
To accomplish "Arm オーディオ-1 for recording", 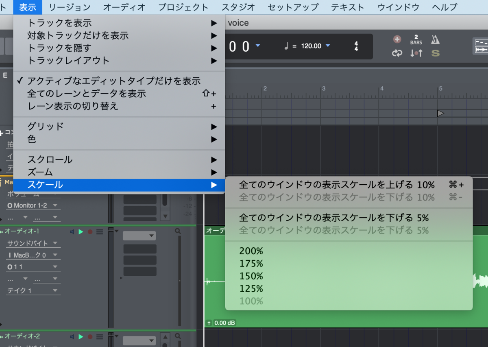I will tap(90, 231).
